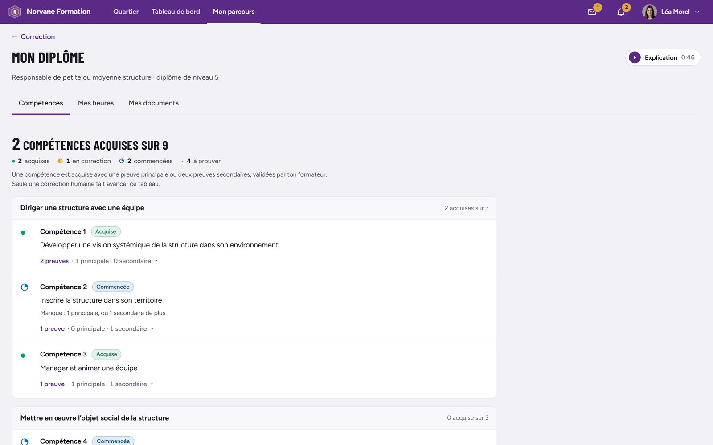
Task: Click the '0 acquise sur 3' counter
Action: (x=468, y=418)
